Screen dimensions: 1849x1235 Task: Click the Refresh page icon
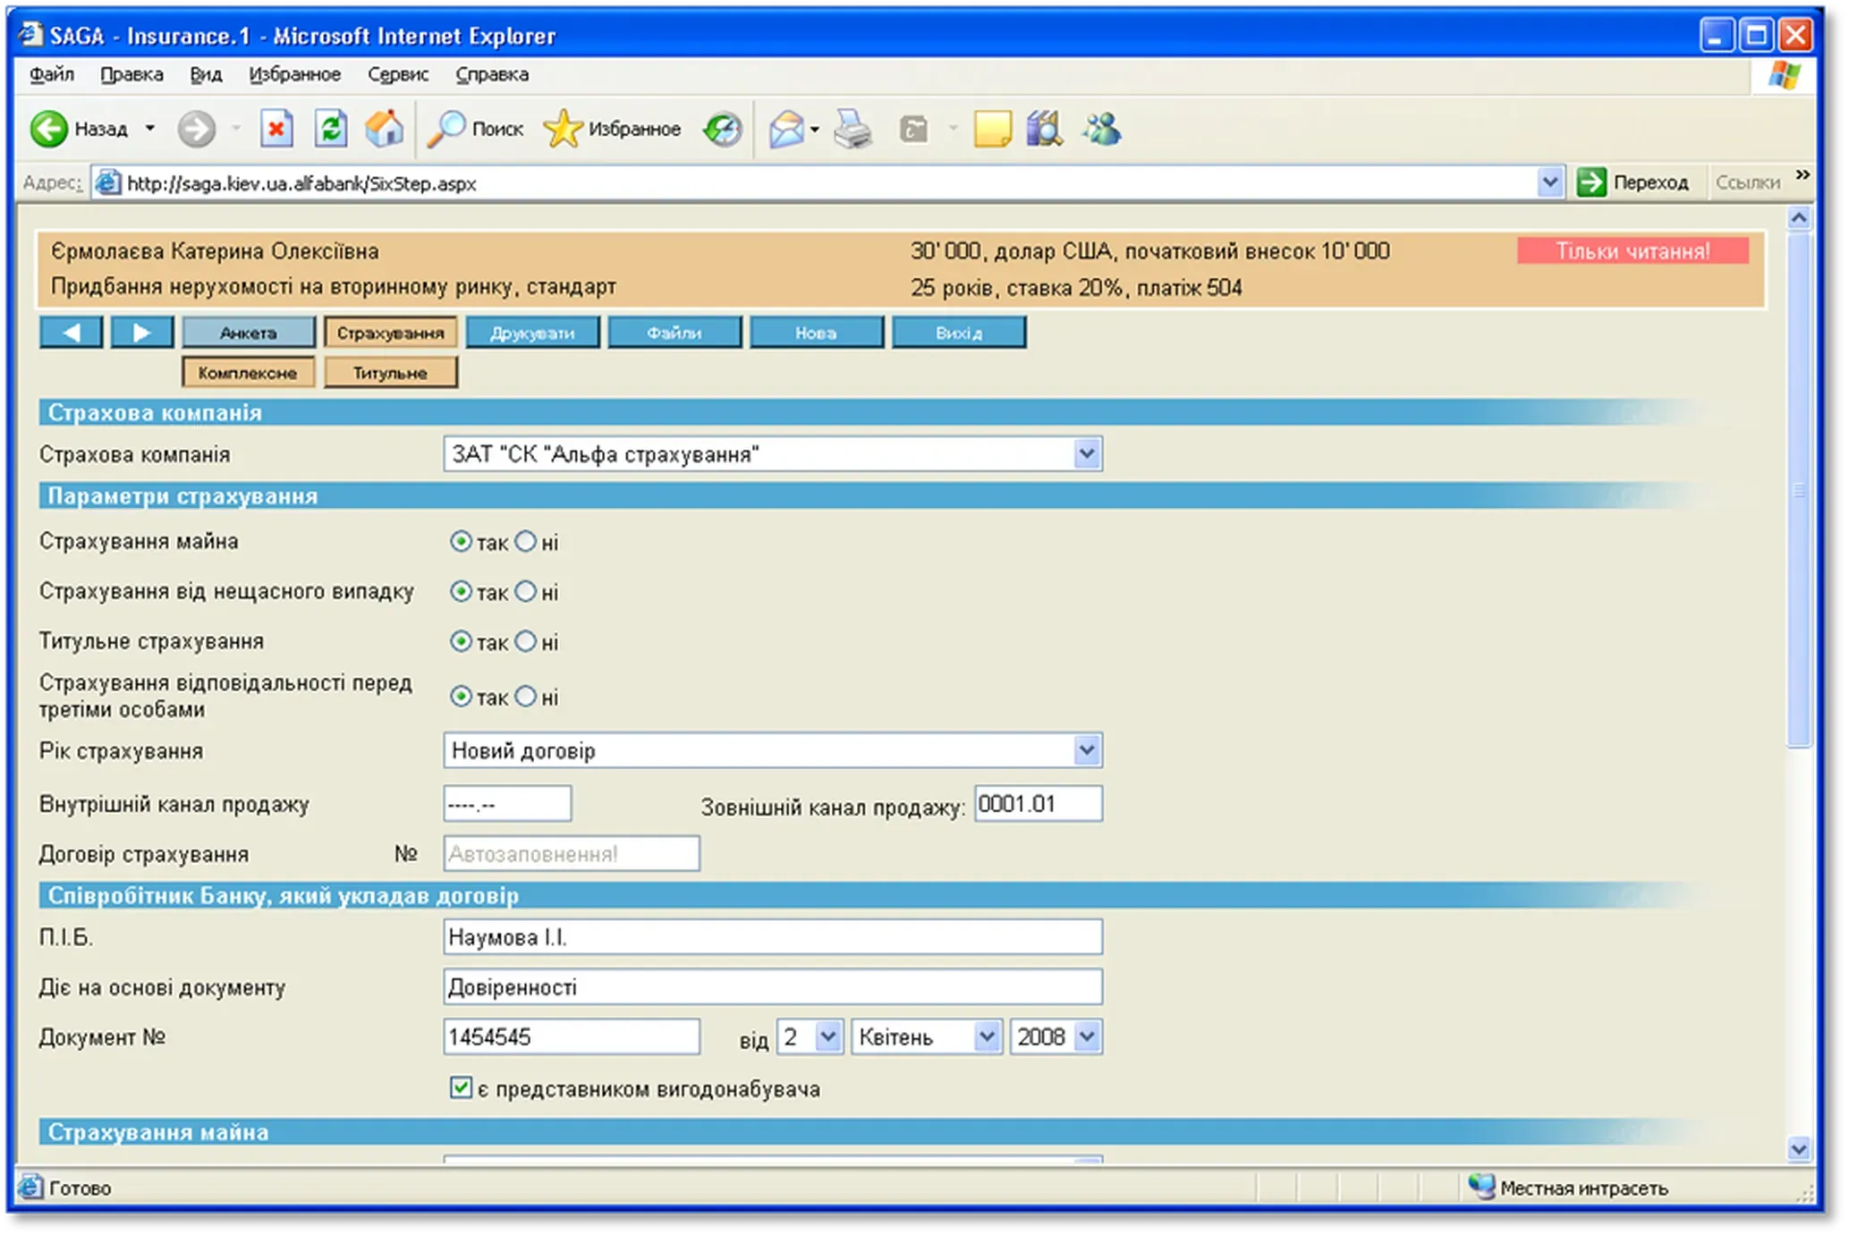[x=331, y=130]
